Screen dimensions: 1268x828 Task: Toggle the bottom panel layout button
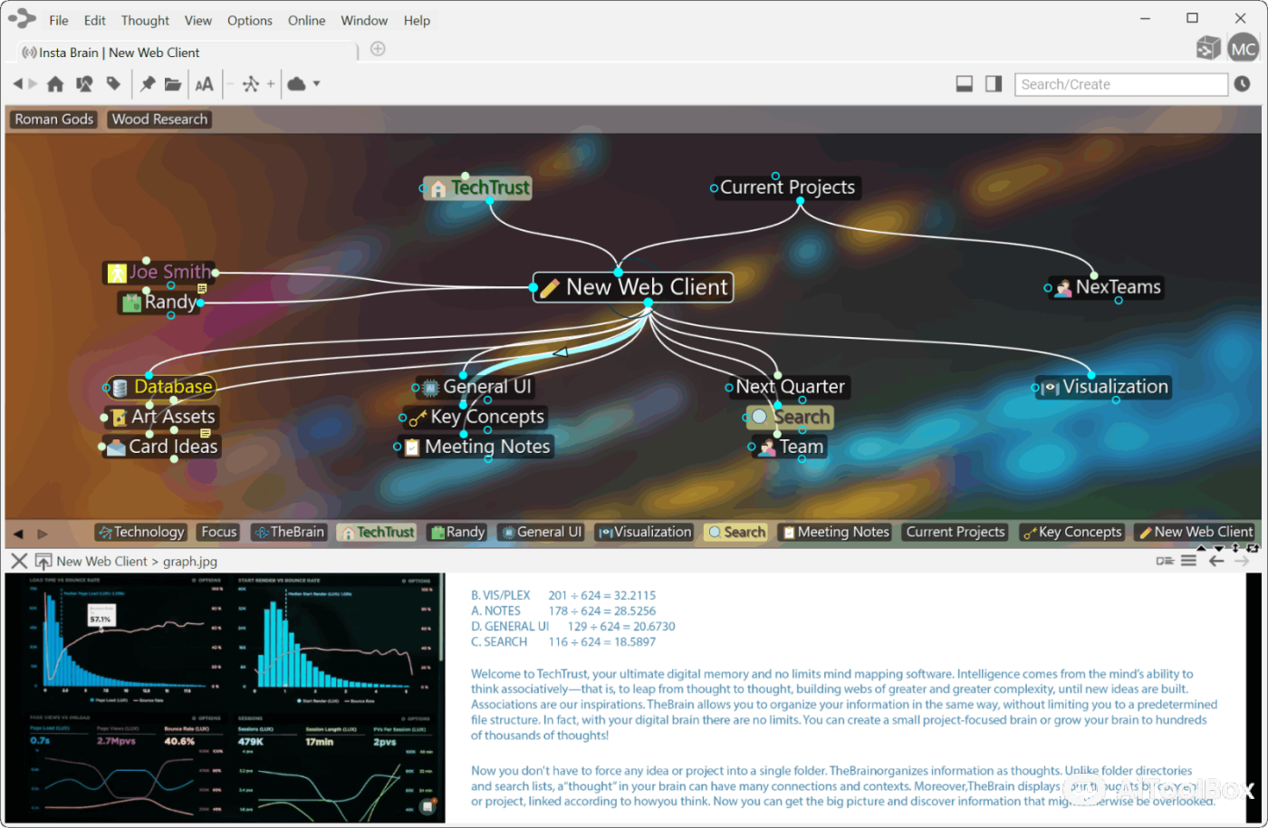click(x=965, y=84)
